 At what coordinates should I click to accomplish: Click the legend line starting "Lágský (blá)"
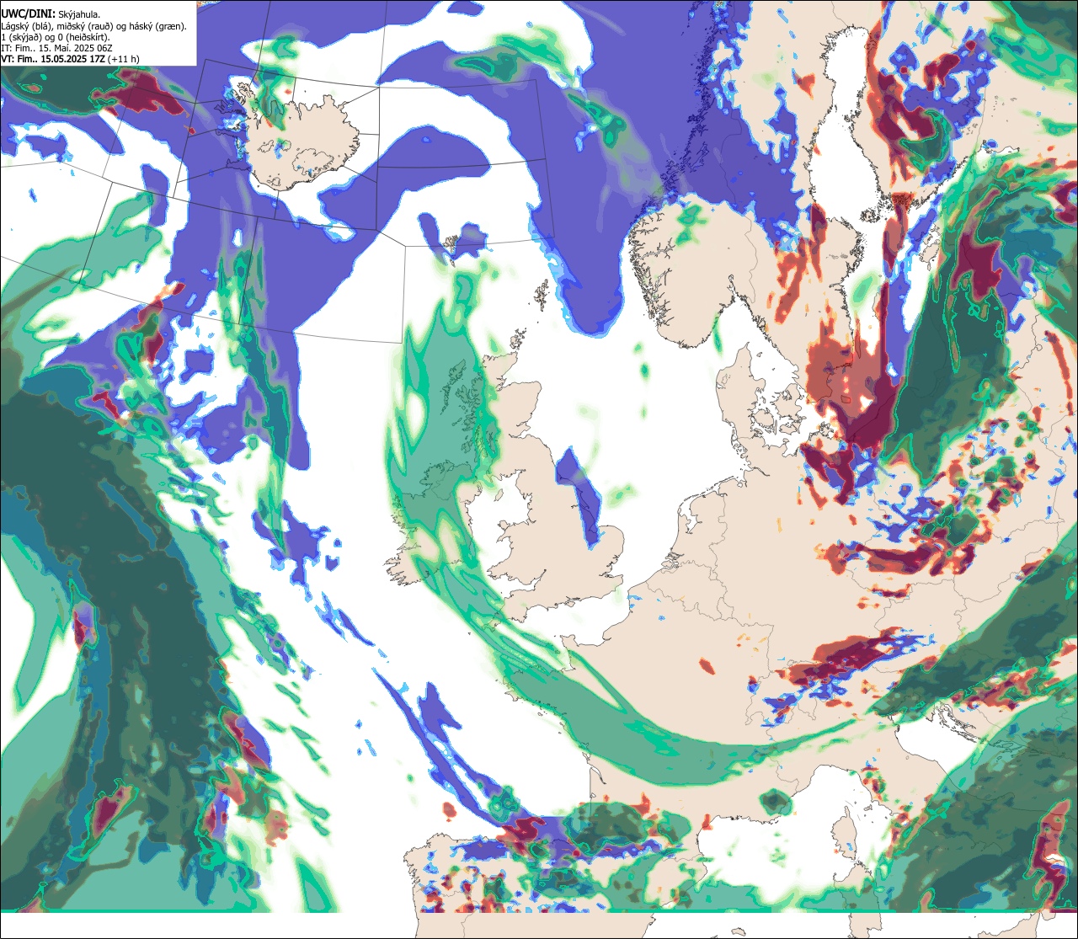pos(94,26)
